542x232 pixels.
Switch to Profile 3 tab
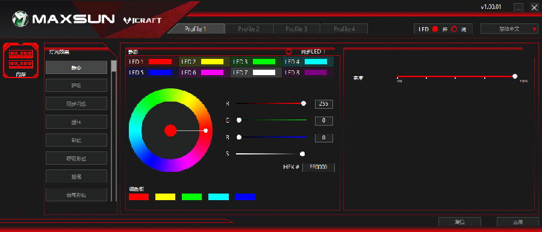296,29
